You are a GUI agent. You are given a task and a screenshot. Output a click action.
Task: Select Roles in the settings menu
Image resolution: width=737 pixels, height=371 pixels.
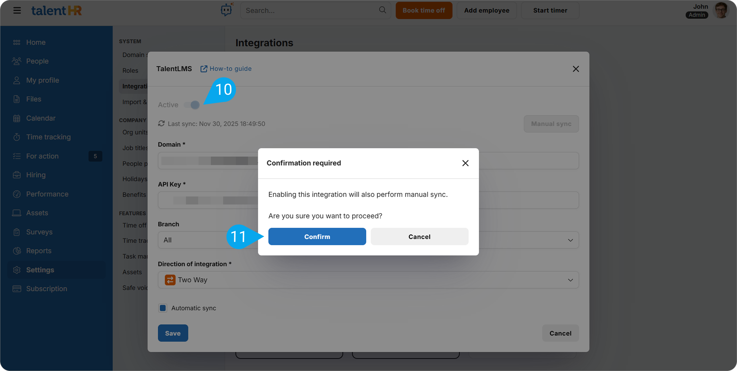click(130, 70)
